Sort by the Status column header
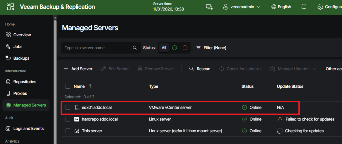This screenshot has height=144, width=342. click(x=247, y=86)
